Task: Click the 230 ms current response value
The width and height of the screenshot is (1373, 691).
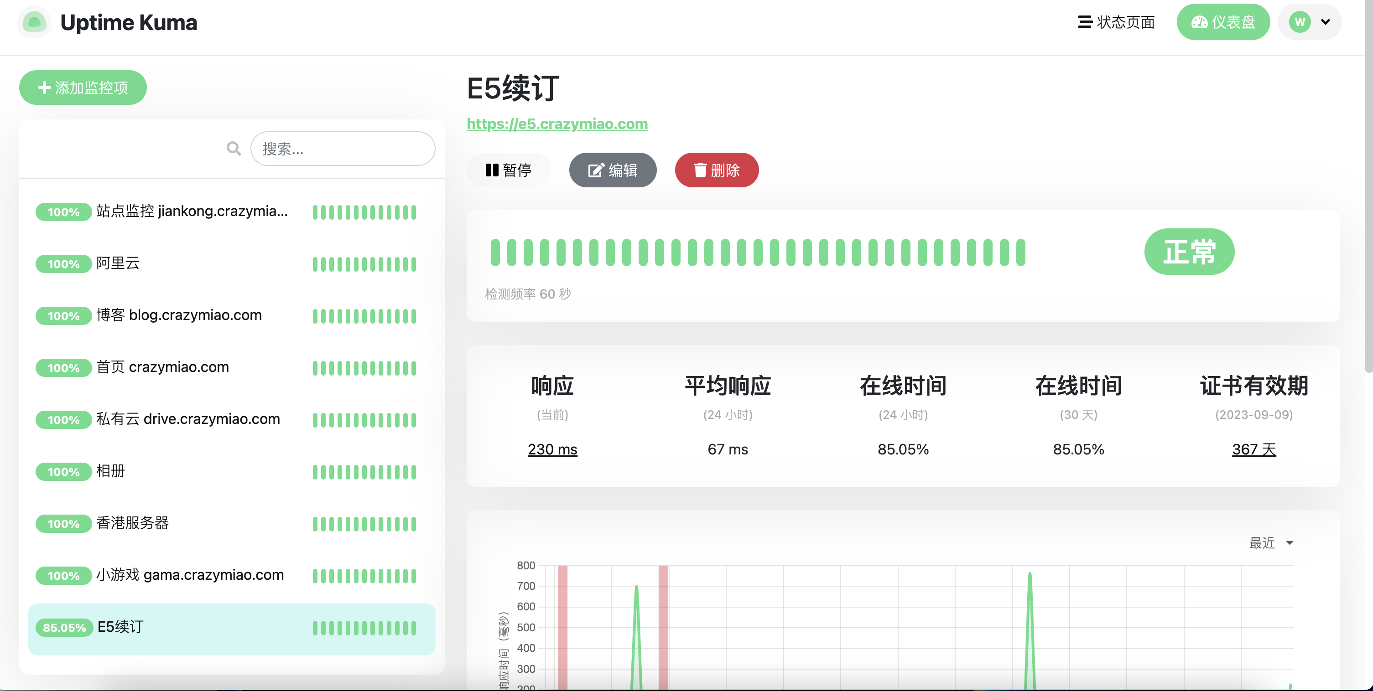Action: (552, 449)
